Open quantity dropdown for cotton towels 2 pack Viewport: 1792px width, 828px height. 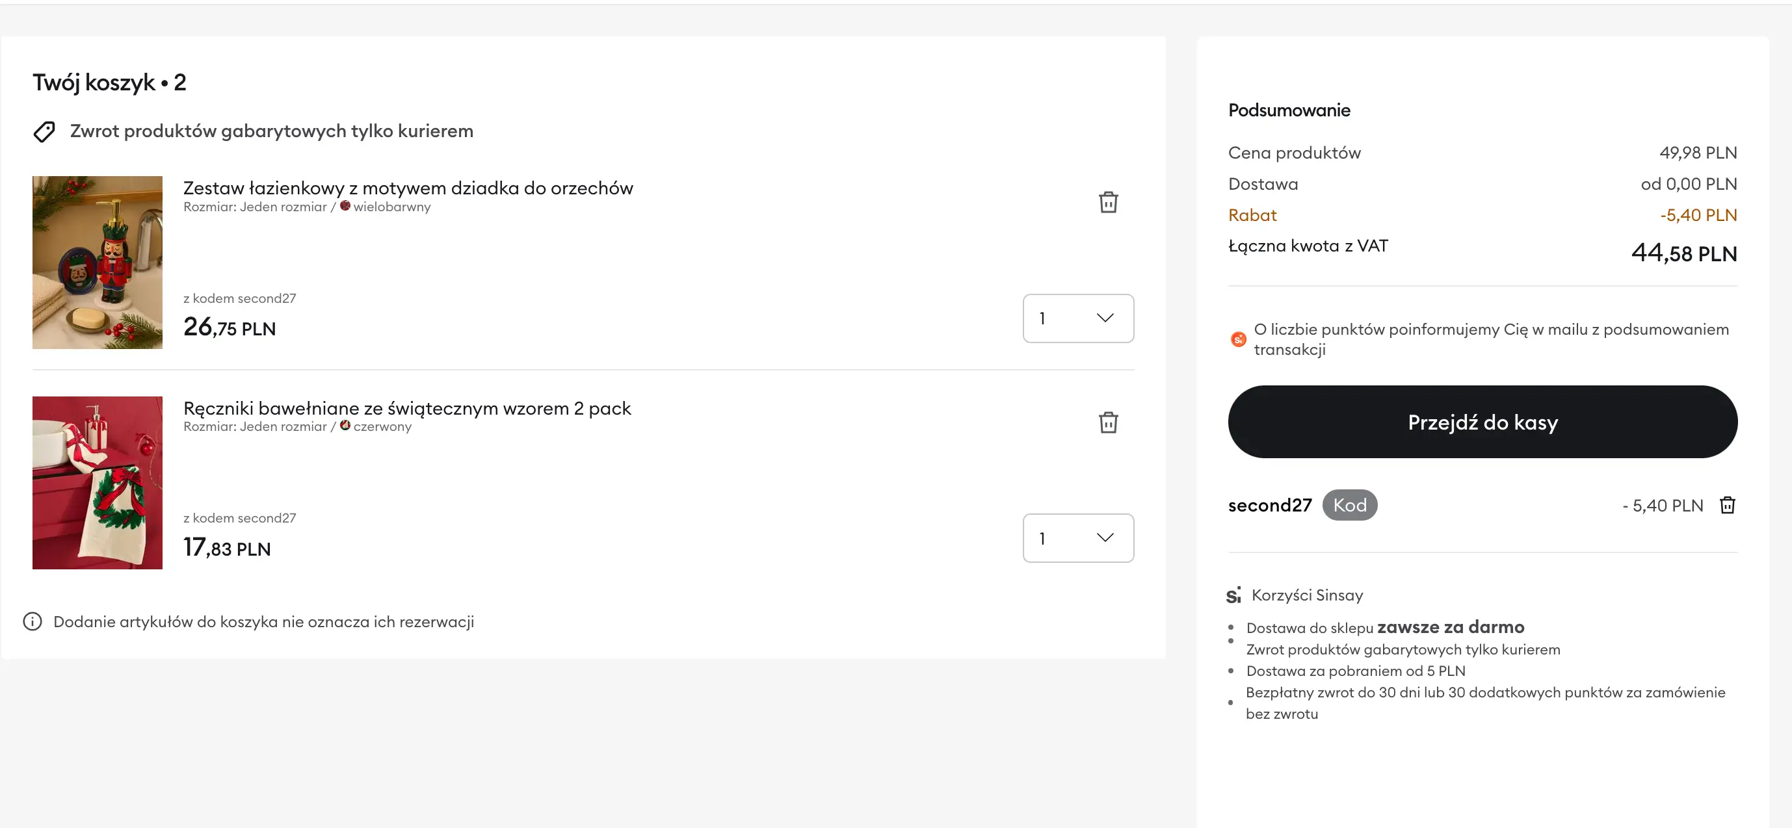click(x=1077, y=538)
